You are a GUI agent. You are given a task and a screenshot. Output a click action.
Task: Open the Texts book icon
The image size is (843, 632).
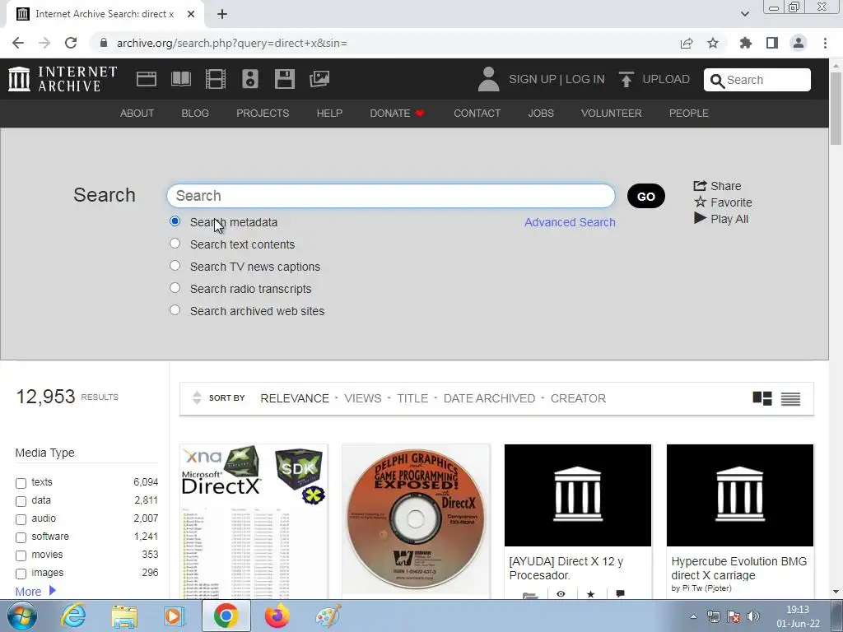click(180, 79)
